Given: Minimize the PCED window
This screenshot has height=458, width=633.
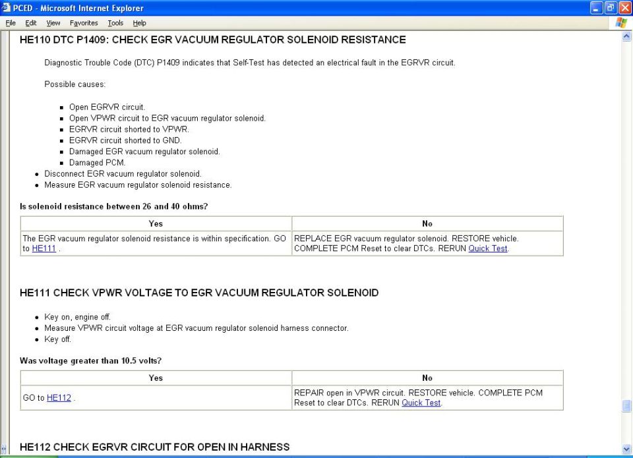Looking at the screenshot, I should pyautogui.click(x=596, y=8).
